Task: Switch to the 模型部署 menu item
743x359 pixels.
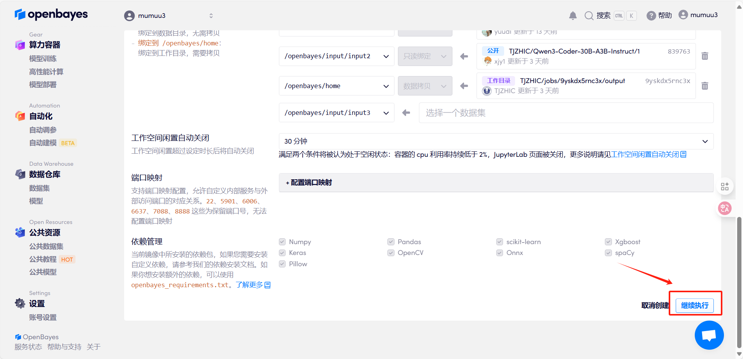Action: click(x=43, y=85)
